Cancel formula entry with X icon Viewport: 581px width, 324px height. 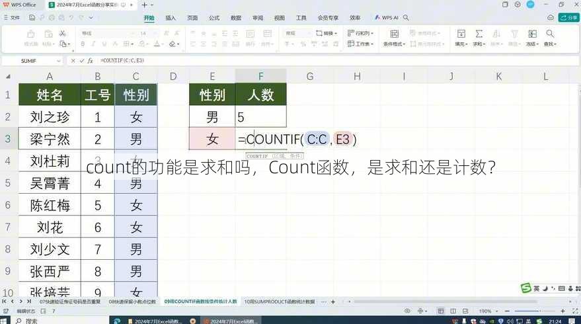pyautogui.click(x=73, y=60)
